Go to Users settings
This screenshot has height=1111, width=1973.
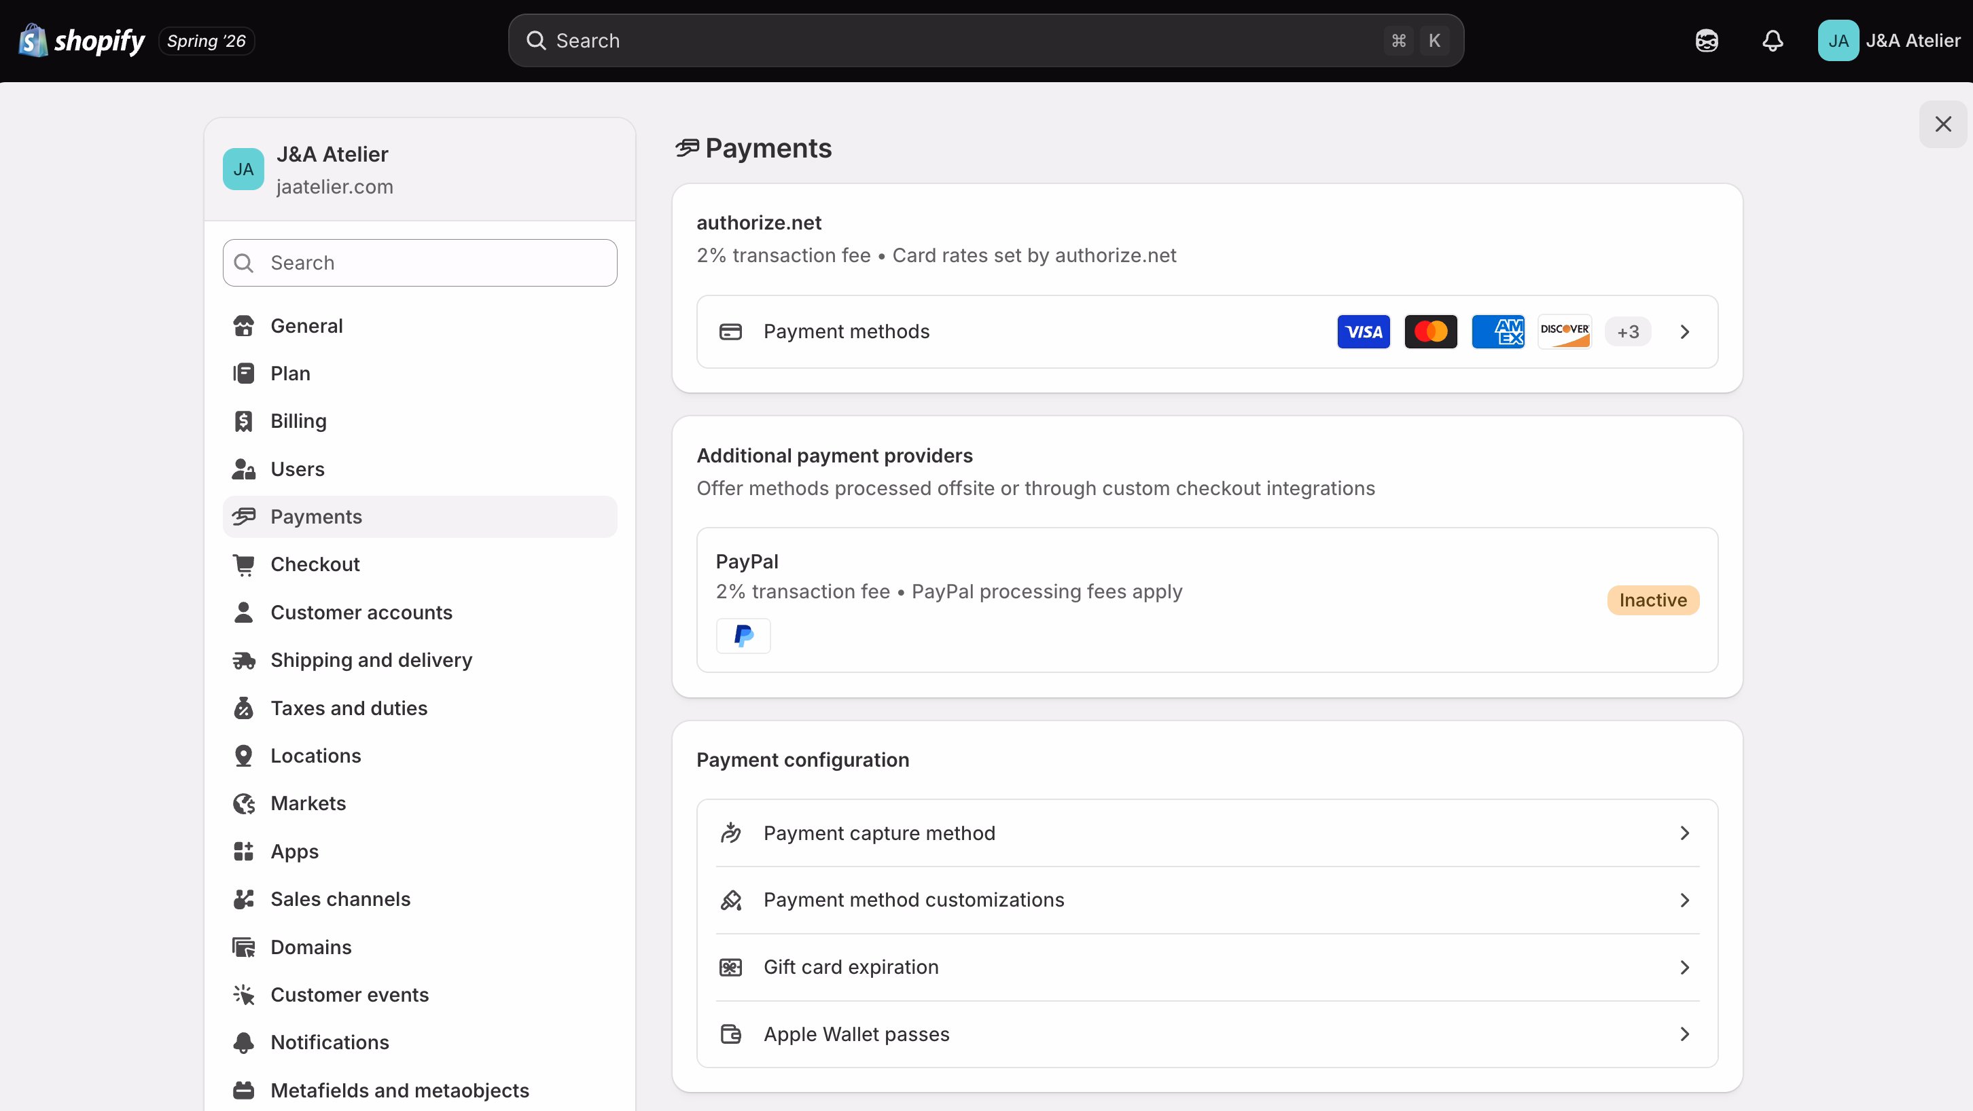[420, 469]
